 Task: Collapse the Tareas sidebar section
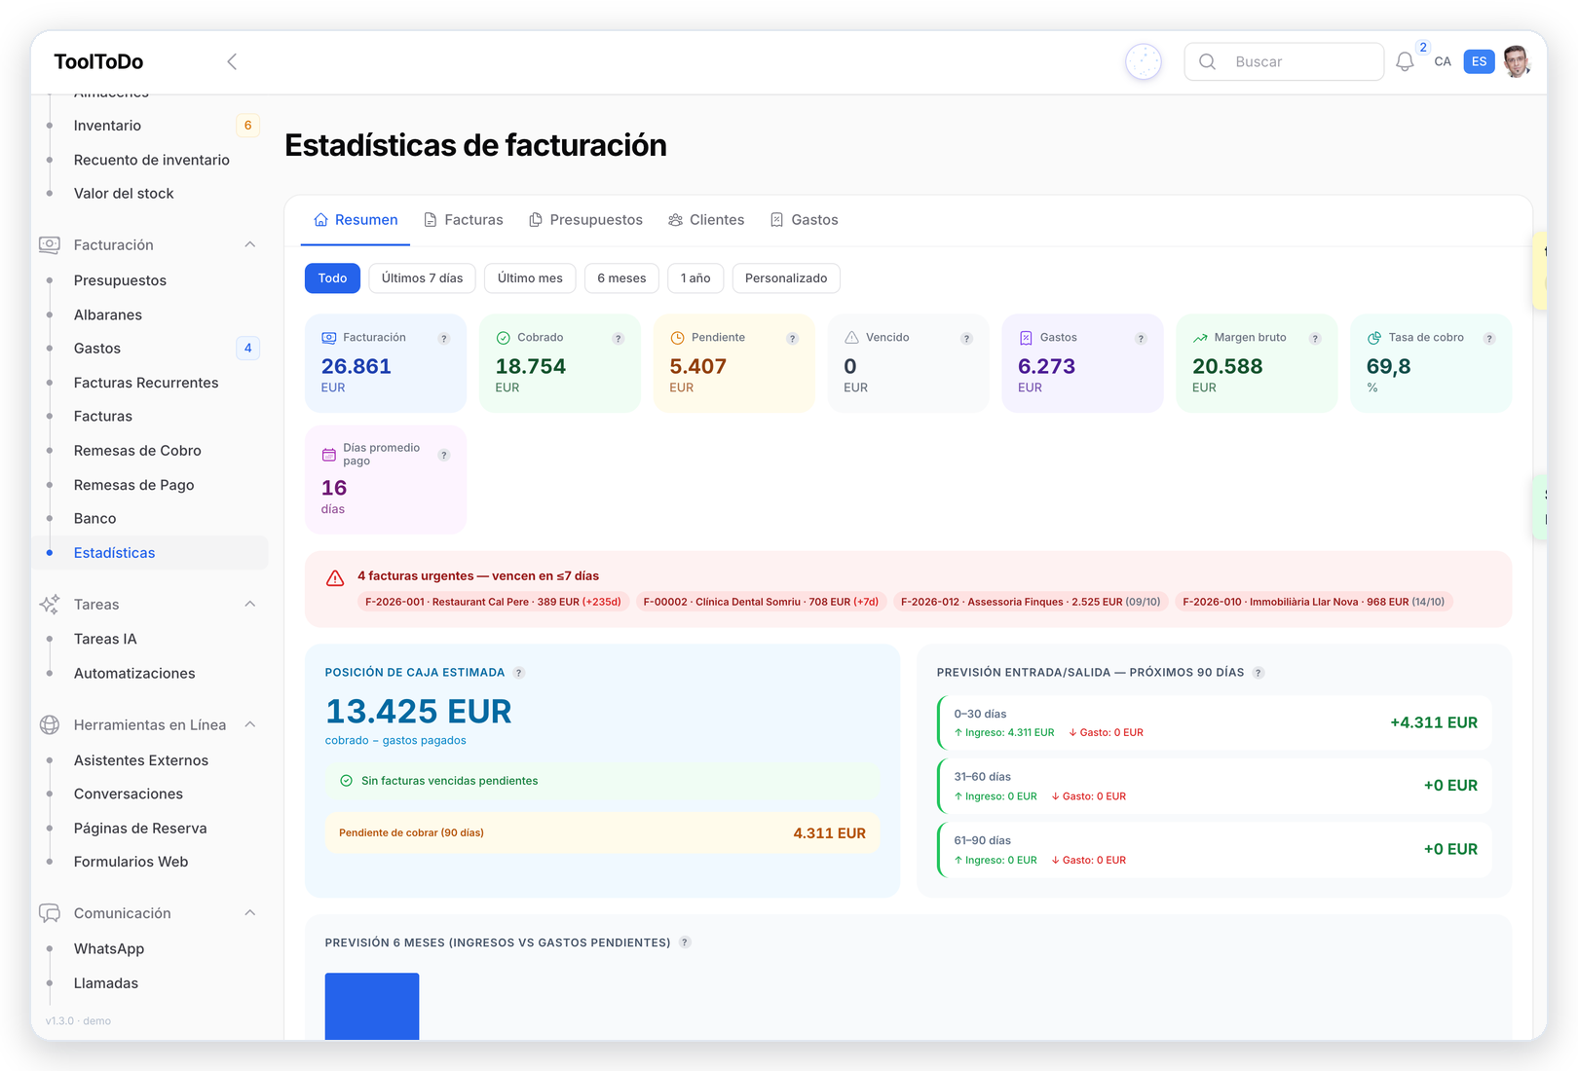coord(250,604)
